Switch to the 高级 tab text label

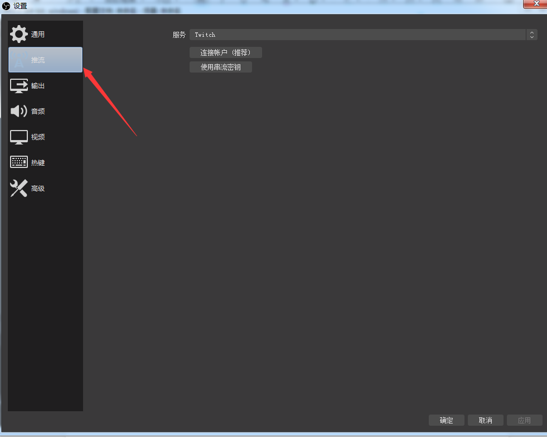point(38,189)
